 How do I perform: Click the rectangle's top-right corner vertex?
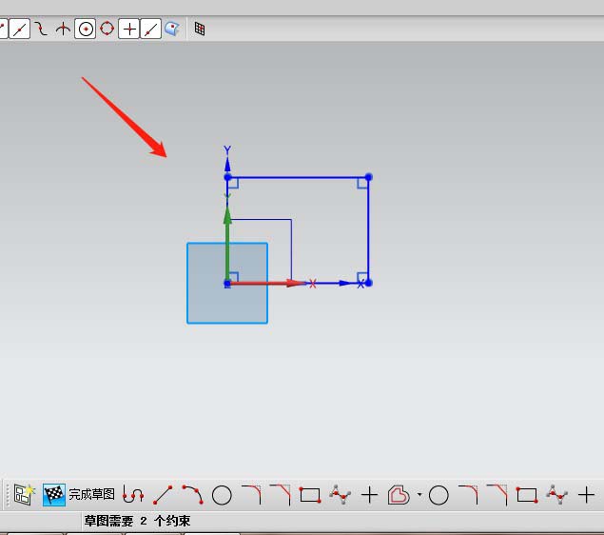(x=369, y=177)
